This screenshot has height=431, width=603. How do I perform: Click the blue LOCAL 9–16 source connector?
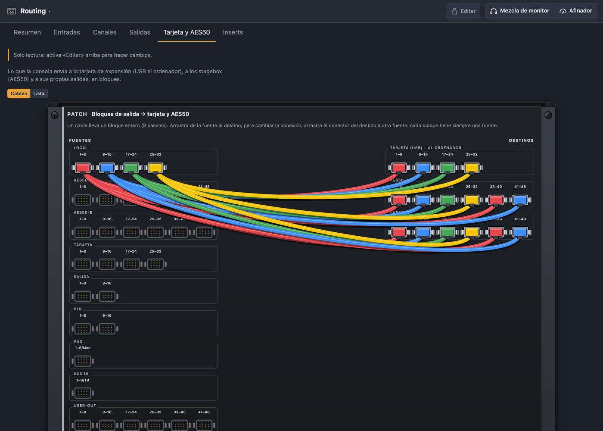107,168
